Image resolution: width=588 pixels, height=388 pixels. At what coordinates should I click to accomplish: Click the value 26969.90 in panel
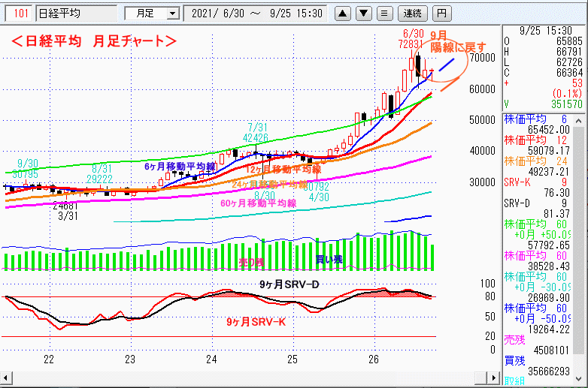(x=549, y=298)
